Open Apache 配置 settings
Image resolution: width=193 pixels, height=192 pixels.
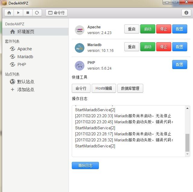[x=180, y=29]
